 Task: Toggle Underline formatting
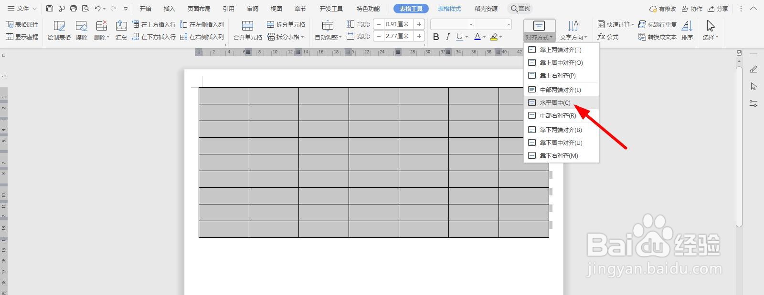tap(459, 37)
